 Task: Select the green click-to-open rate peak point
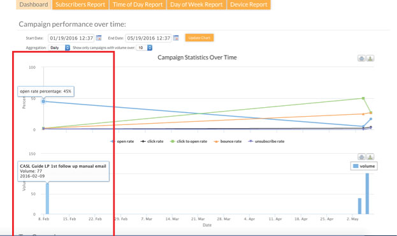pyautogui.click(x=363, y=98)
